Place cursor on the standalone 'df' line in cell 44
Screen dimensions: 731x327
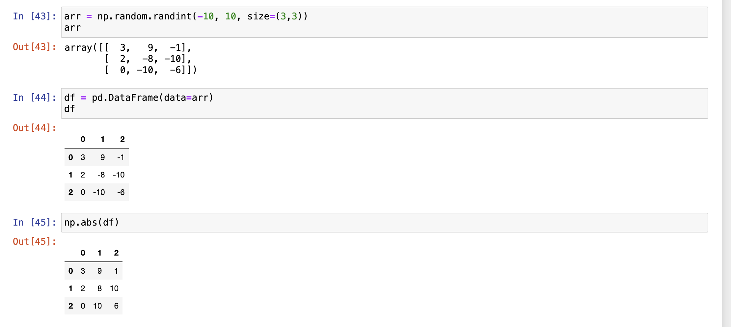click(x=69, y=109)
